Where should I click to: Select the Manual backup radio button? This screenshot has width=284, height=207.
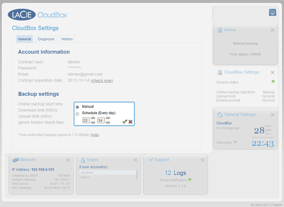(78, 107)
